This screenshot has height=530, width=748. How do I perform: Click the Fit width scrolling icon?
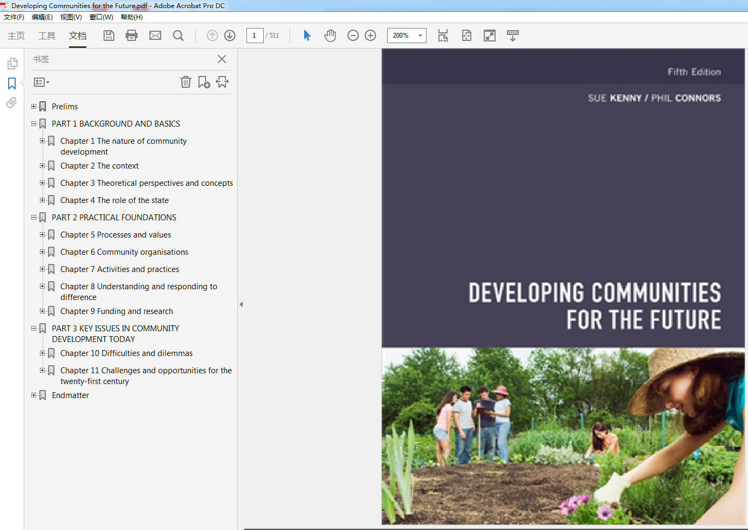pyautogui.click(x=443, y=36)
